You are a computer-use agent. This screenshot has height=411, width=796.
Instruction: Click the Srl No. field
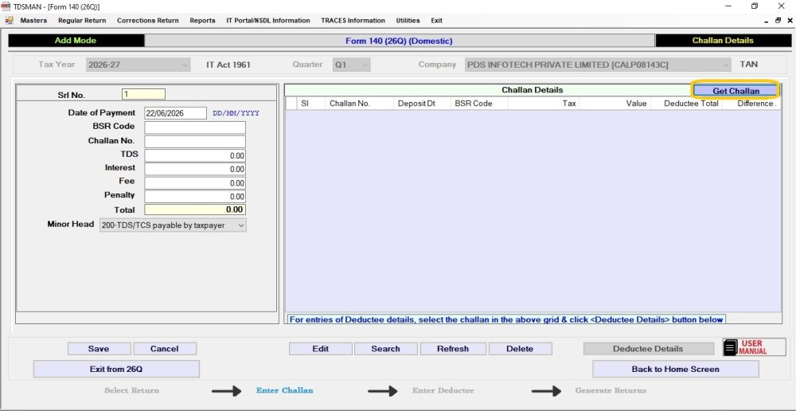[143, 95]
